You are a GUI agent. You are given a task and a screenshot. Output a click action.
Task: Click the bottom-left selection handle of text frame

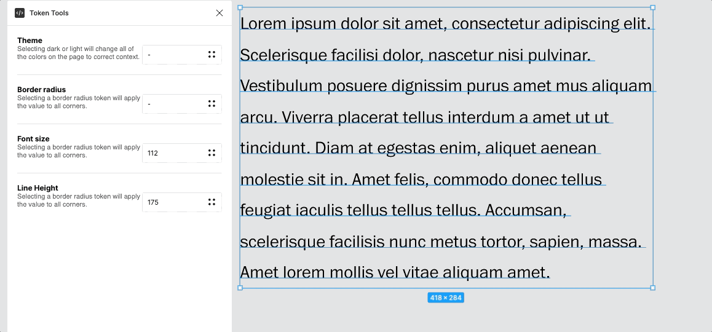[x=240, y=288]
